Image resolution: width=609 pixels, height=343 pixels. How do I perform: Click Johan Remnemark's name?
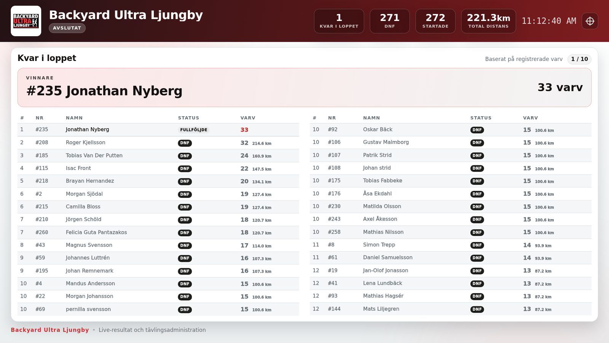pyautogui.click(x=89, y=271)
